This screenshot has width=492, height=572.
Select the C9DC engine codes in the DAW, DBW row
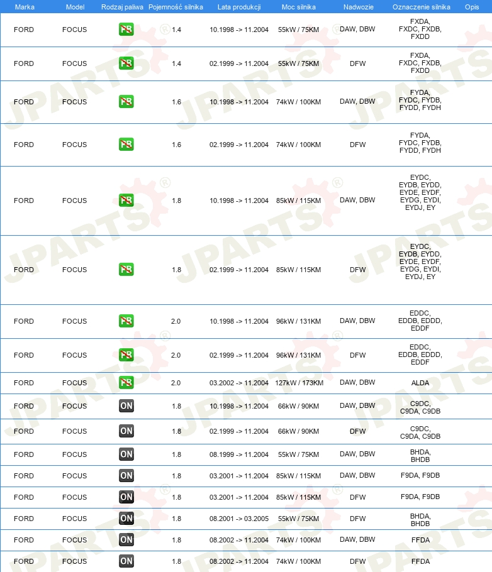[420, 407]
